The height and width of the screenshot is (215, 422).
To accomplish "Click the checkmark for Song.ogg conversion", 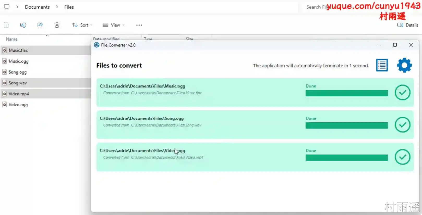I will coord(402,125).
